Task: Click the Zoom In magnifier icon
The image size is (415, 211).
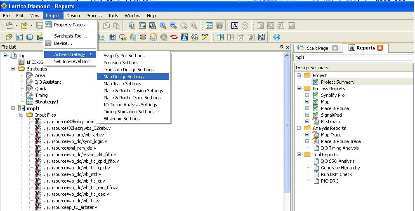Action: coord(163,26)
